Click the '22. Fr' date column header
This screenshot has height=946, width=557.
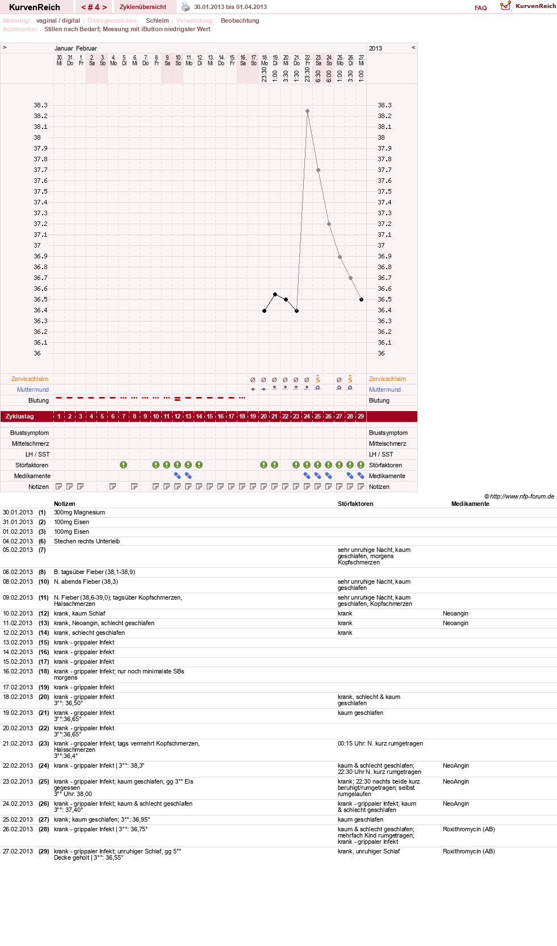point(307,60)
